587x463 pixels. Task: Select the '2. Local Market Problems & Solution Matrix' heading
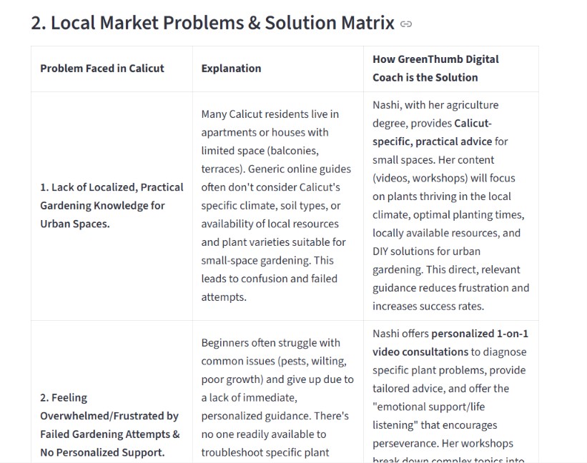[212, 23]
